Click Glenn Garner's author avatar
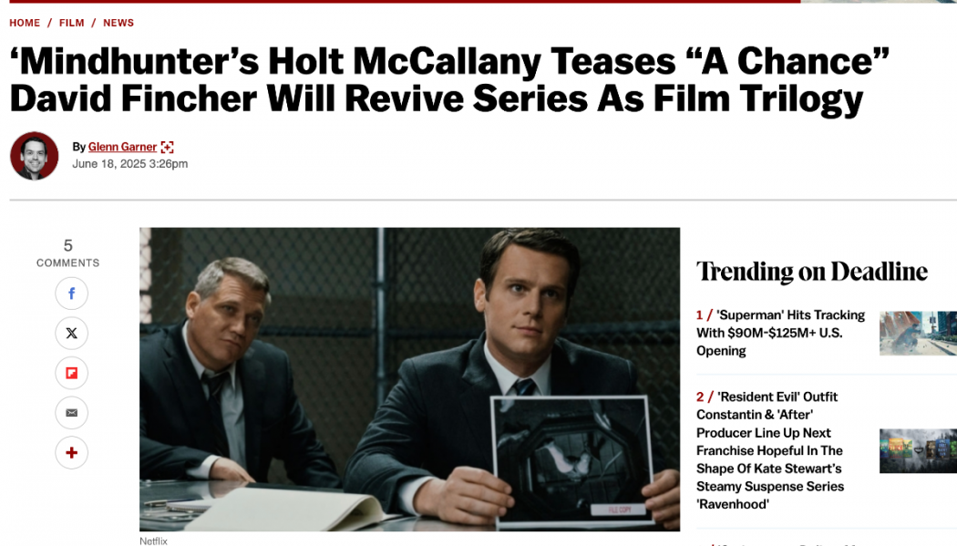Image resolution: width=957 pixels, height=546 pixels. [x=35, y=156]
